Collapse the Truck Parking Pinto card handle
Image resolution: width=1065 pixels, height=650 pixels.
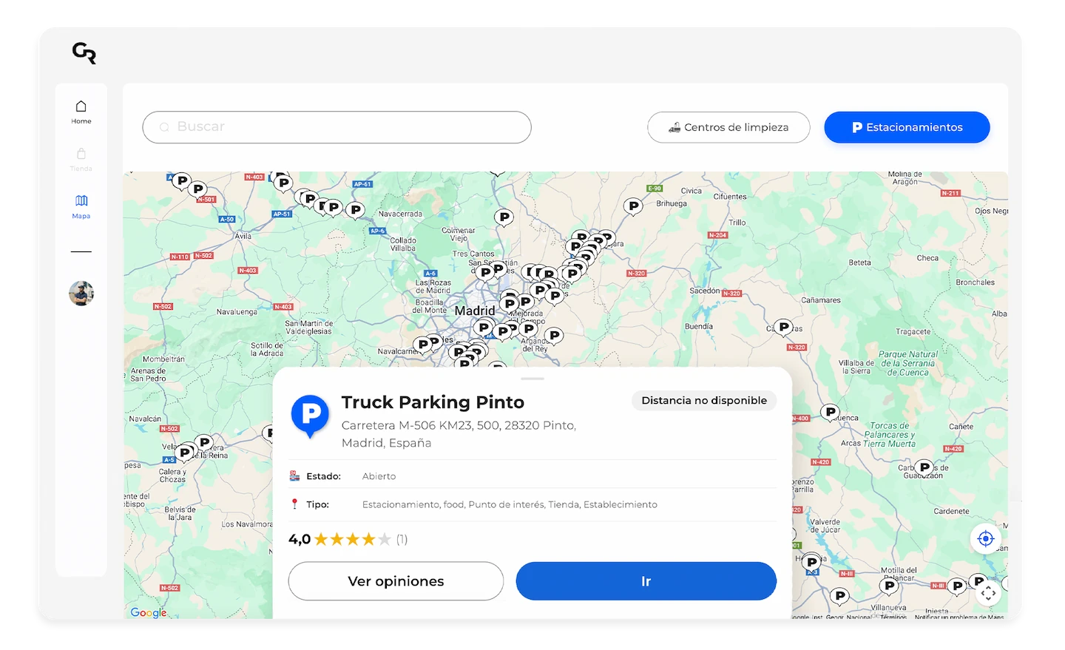coord(532,379)
